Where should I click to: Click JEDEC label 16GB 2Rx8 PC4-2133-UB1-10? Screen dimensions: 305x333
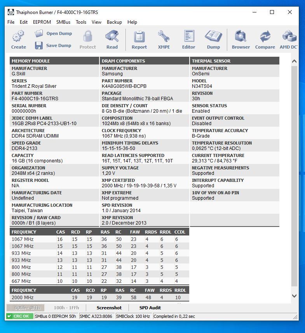pos(44,124)
